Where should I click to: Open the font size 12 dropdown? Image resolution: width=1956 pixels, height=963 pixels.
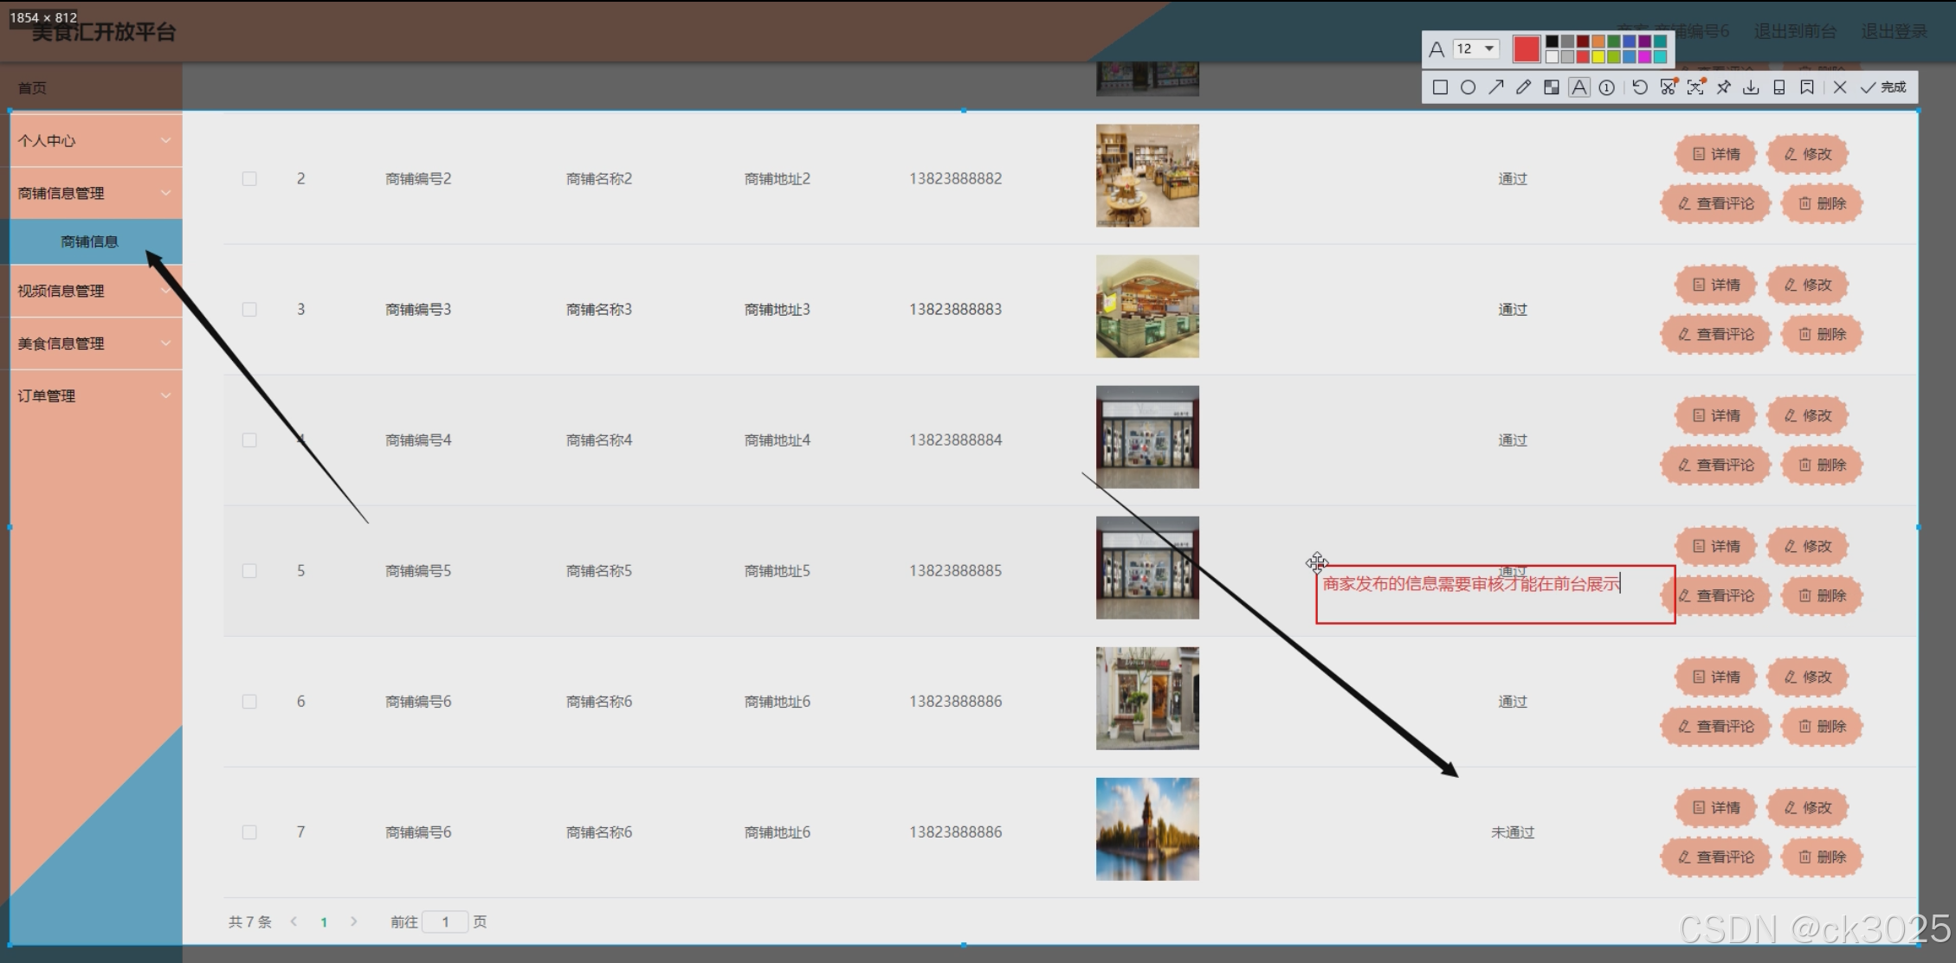(1476, 48)
